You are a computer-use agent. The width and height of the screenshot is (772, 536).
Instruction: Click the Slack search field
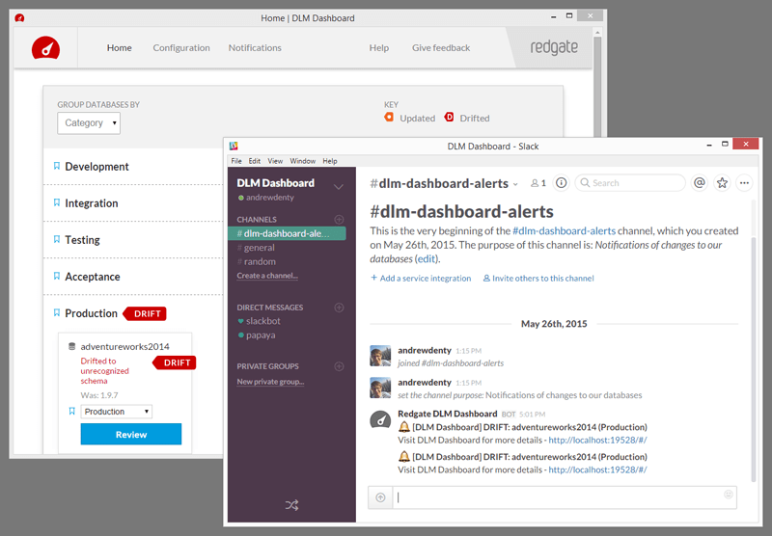[630, 183]
